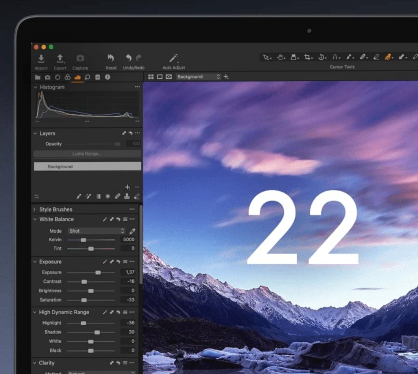
Task: Open the White Balance Mode dropdown
Action: (96, 231)
